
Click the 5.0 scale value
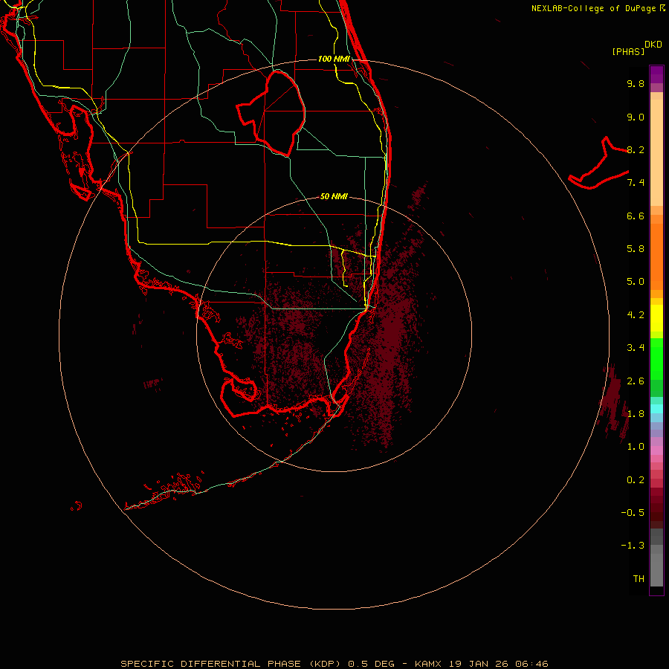point(636,282)
